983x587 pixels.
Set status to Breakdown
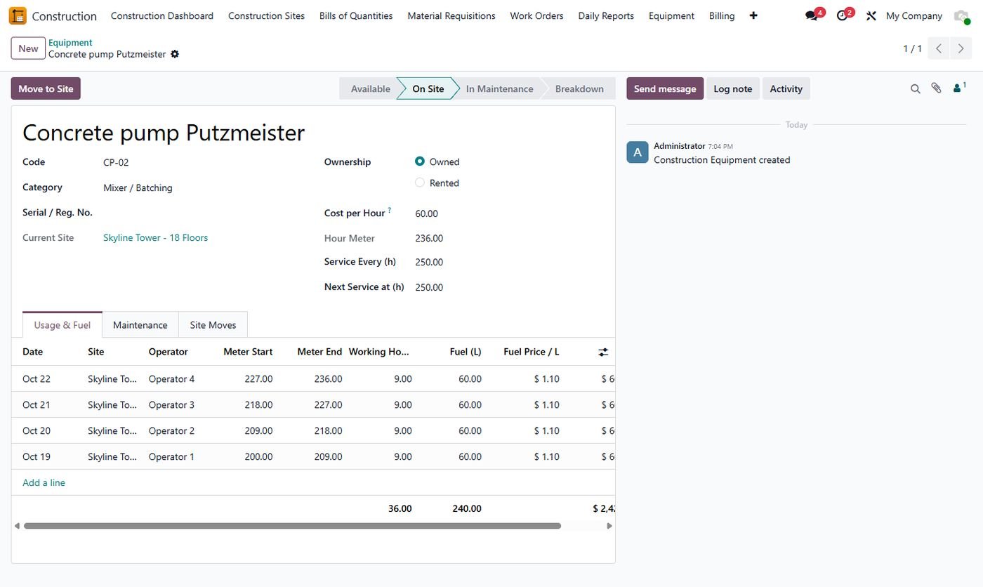[x=579, y=88]
